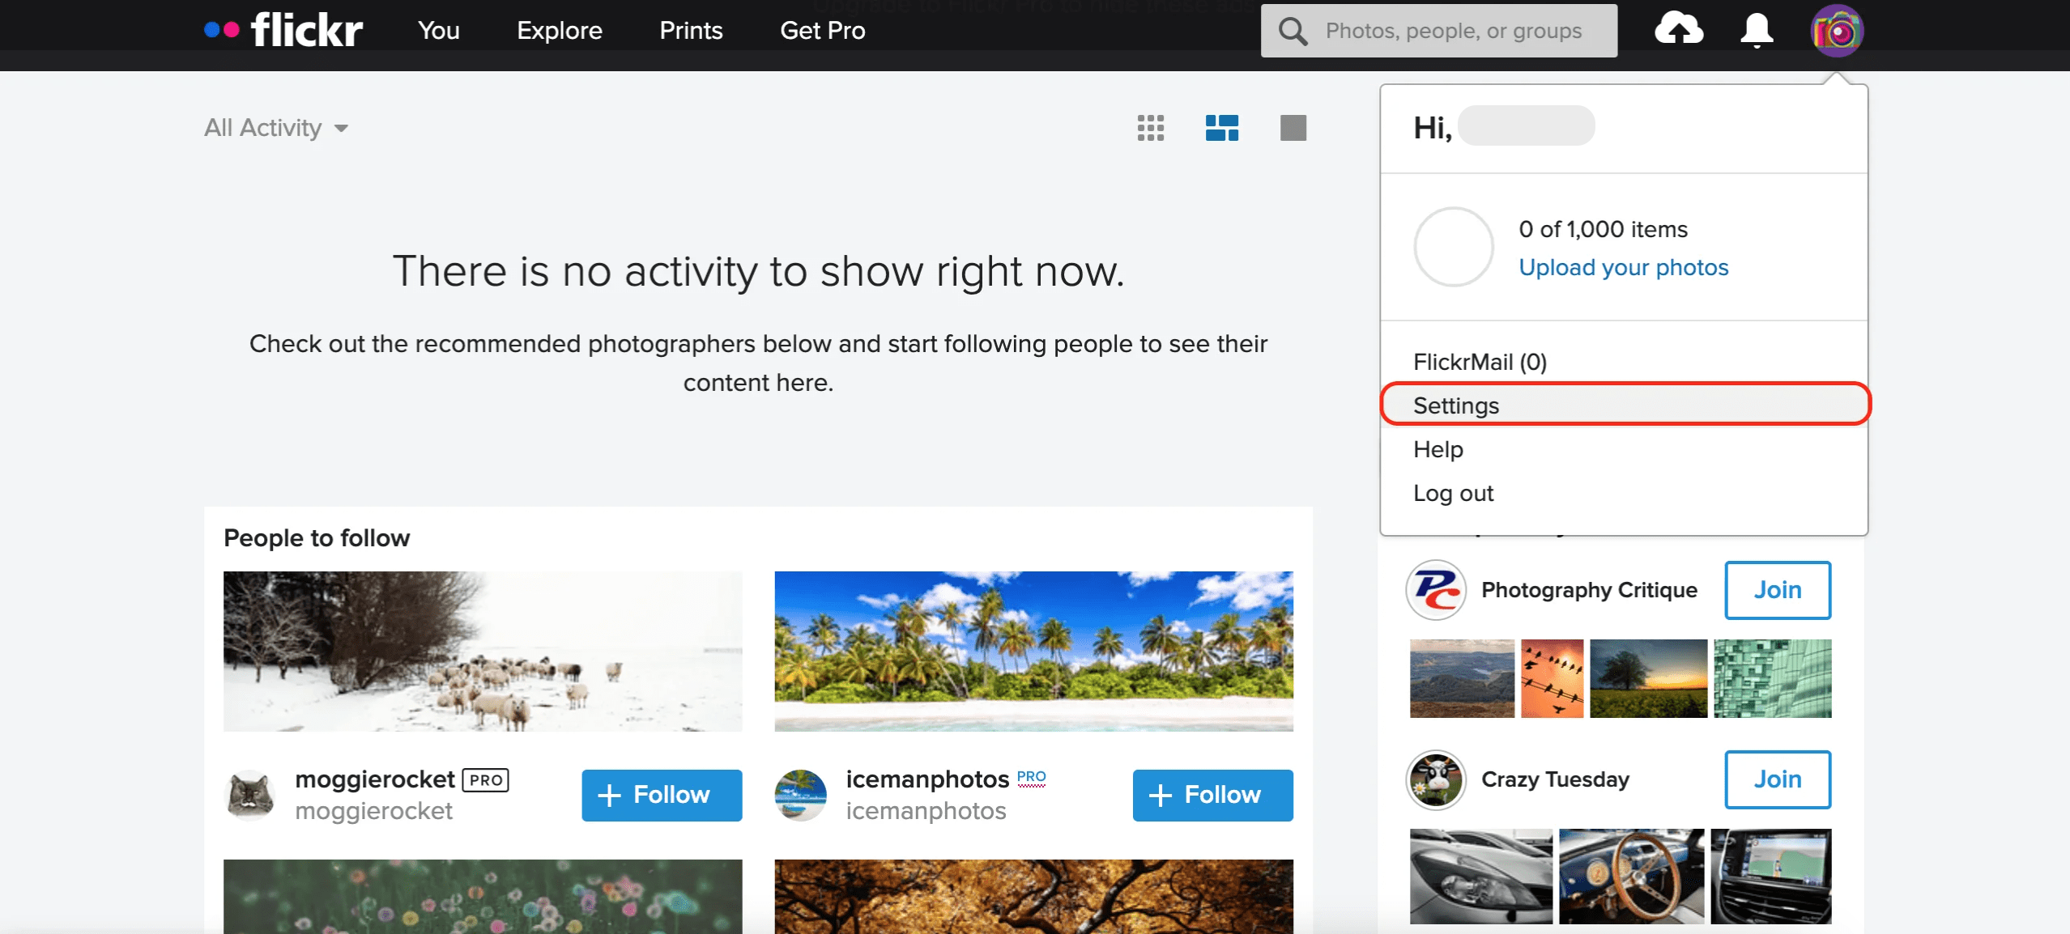The height and width of the screenshot is (934, 2070).
Task: Click Upload your photos link
Action: pyautogui.click(x=1623, y=267)
